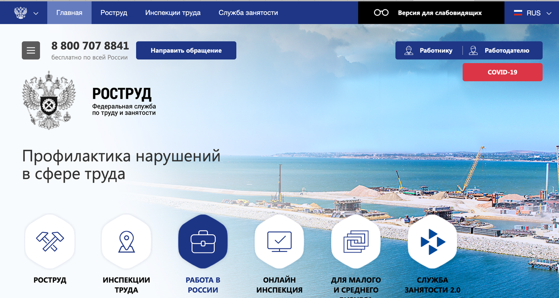Screen dimensions: 559x298
Task: Click the Направить обращение button
Action: click(x=186, y=50)
